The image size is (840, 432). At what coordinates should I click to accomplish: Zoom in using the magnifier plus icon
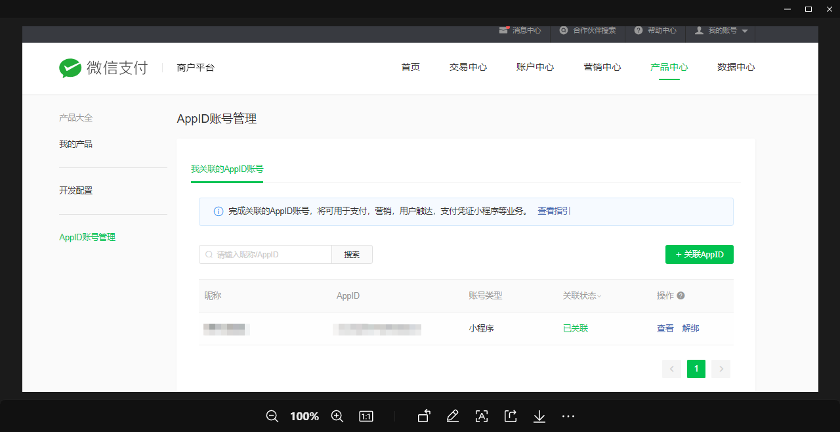[337, 416]
